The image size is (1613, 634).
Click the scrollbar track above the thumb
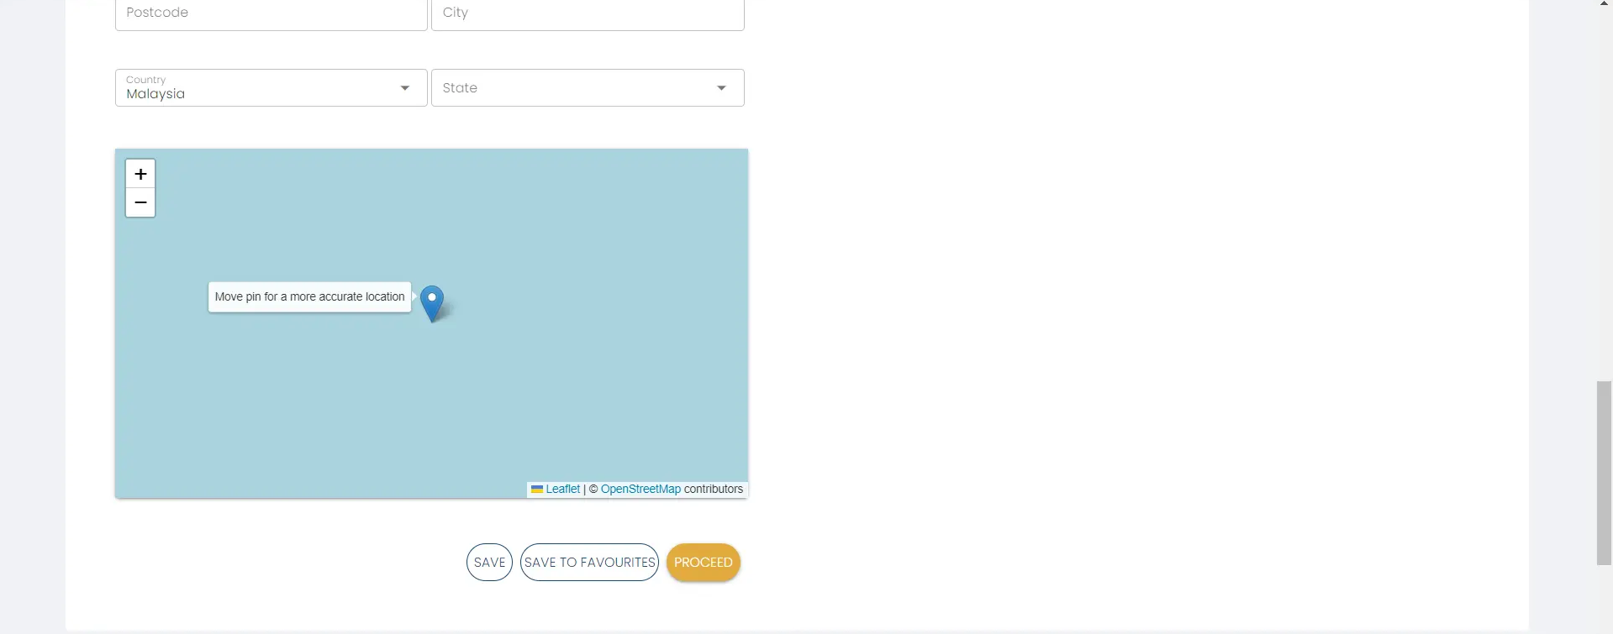[1604, 193]
